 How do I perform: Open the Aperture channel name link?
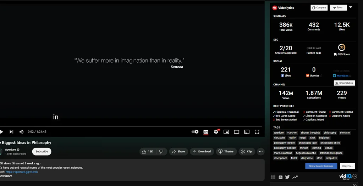pos(10,150)
